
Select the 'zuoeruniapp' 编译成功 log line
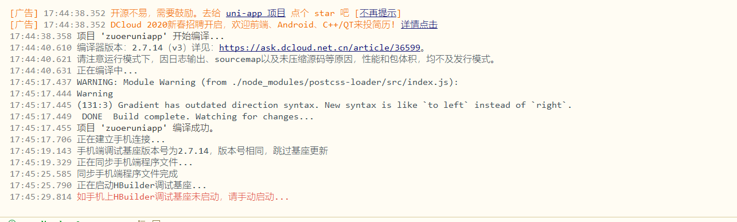[112, 128]
